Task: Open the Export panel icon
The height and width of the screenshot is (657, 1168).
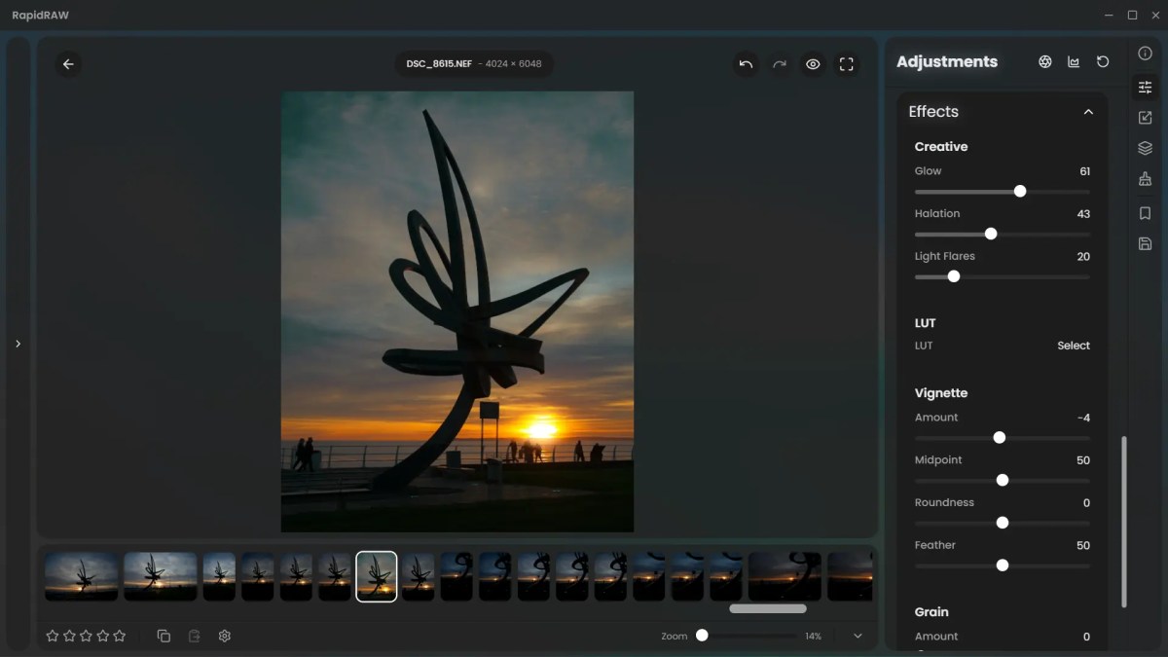Action: [1145, 117]
